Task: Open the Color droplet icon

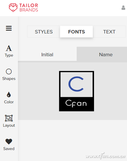Action: point(9,94)
